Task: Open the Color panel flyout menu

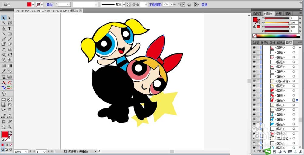Action: click(x=300, y=14)
